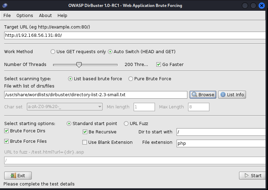The width and height of the screenshot is (268, 190).
Task: Click the Target URL input field
Action: pos(135,35)
